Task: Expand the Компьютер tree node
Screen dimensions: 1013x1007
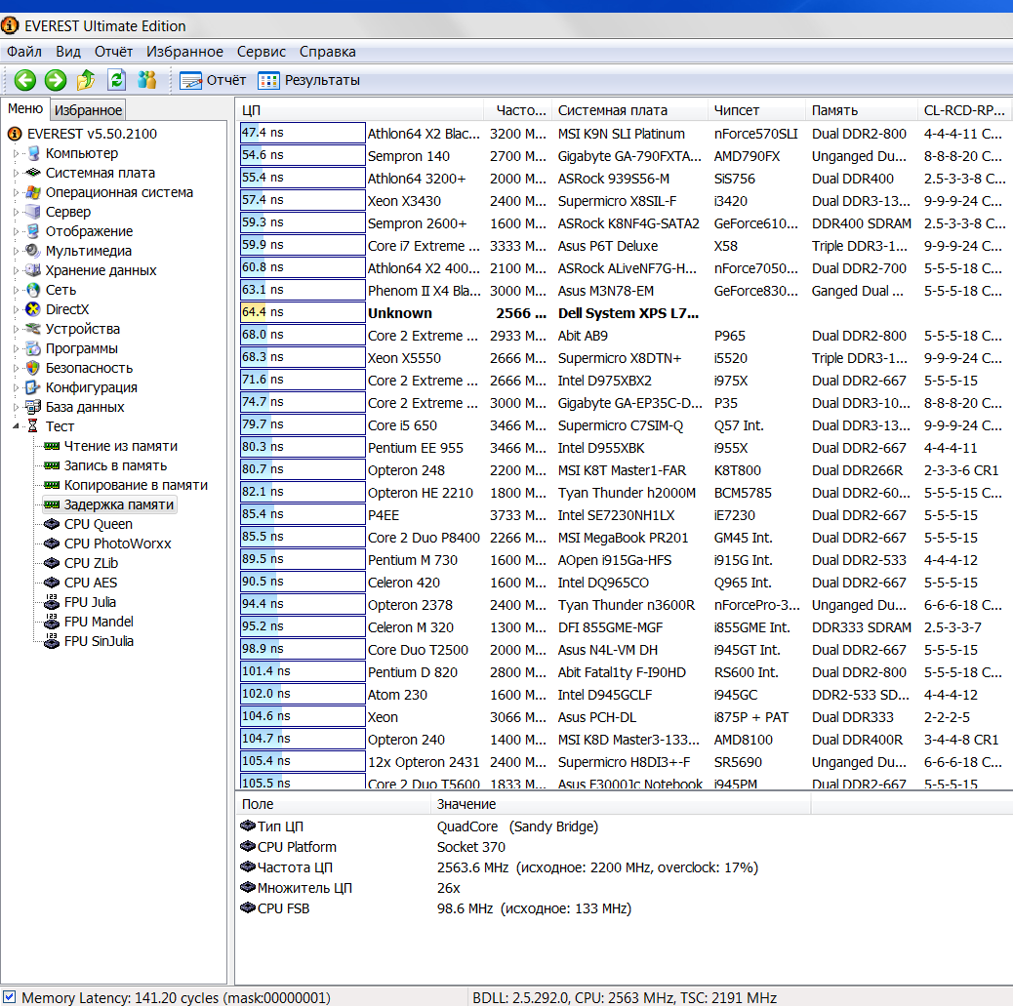Action: point(17,154)
